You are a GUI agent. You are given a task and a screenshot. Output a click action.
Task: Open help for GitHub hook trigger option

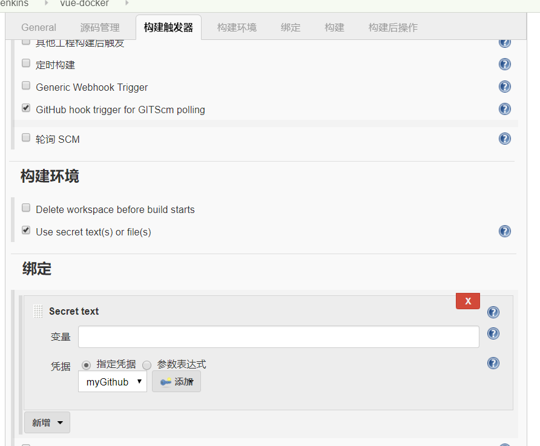[505, 109]
